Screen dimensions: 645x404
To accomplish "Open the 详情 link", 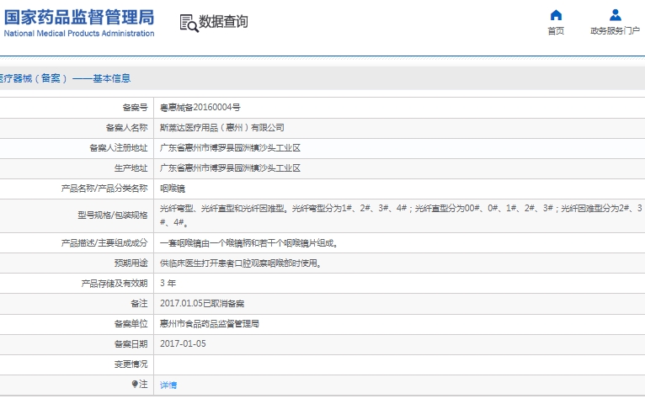I will pos(168,385).
